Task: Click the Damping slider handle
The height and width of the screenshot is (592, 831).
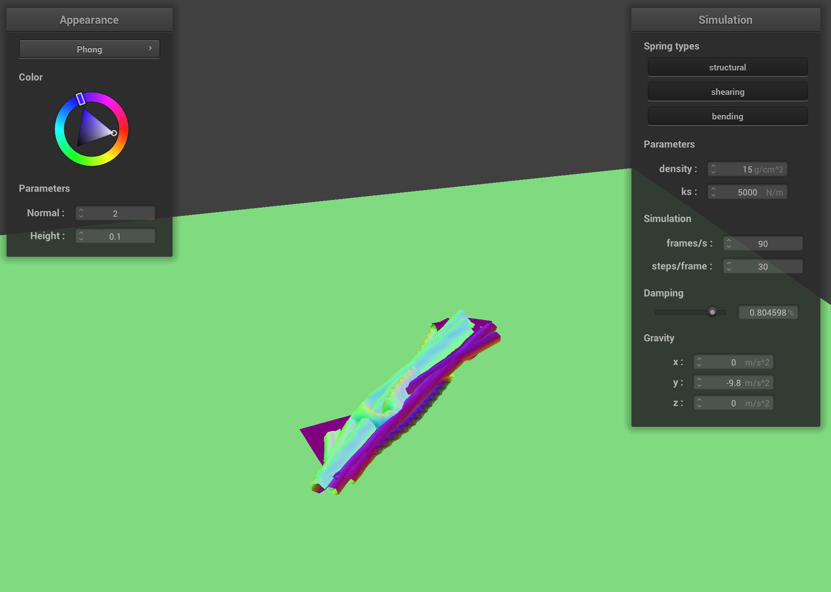Action: point(712,312)
